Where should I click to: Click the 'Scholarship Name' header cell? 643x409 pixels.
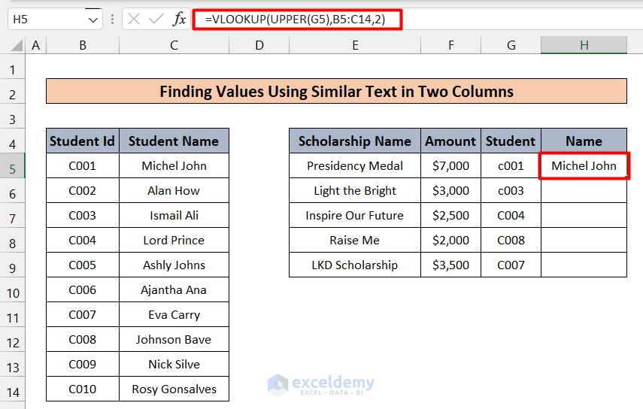point(355,141)
